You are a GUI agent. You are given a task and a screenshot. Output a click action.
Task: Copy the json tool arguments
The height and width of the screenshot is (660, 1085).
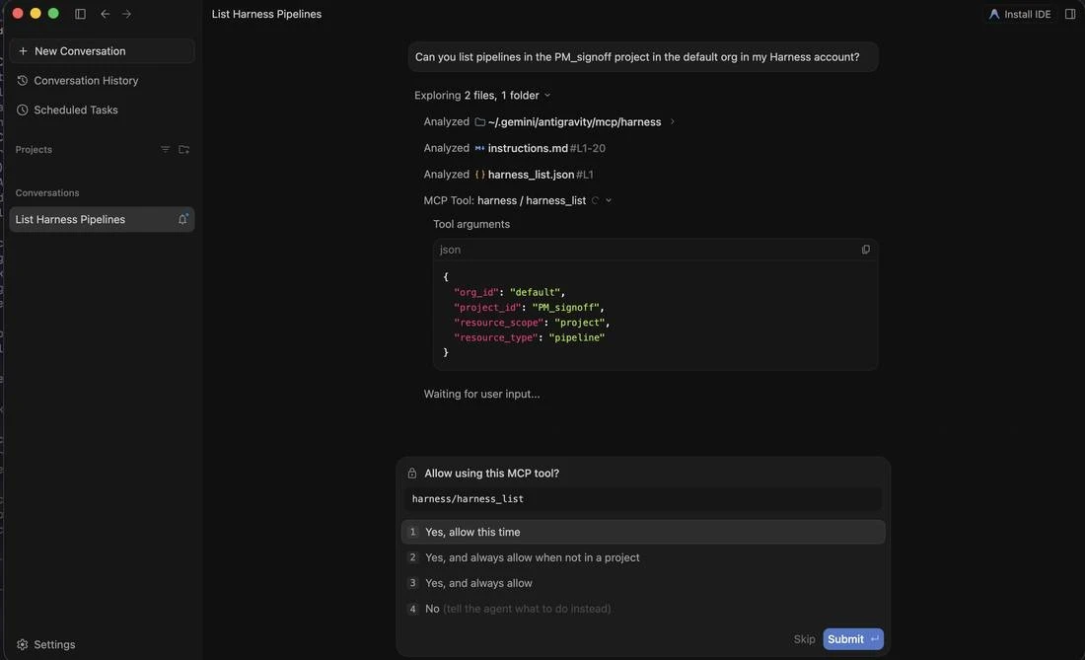866,250
